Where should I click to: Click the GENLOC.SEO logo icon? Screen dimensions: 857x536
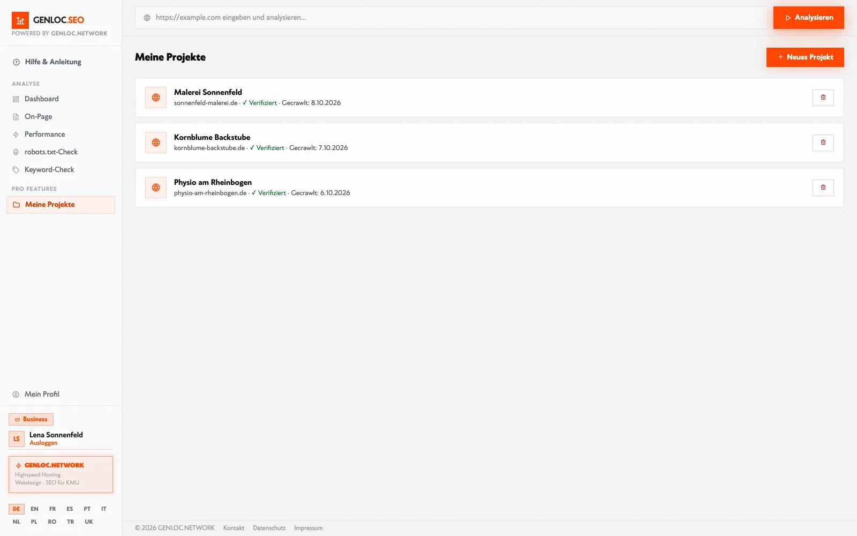(20, 20)
